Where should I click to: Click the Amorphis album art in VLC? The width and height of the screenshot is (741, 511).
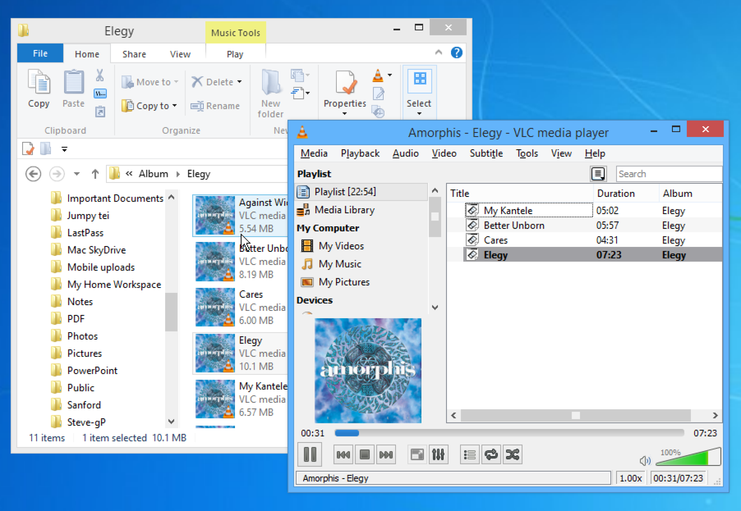368,370
